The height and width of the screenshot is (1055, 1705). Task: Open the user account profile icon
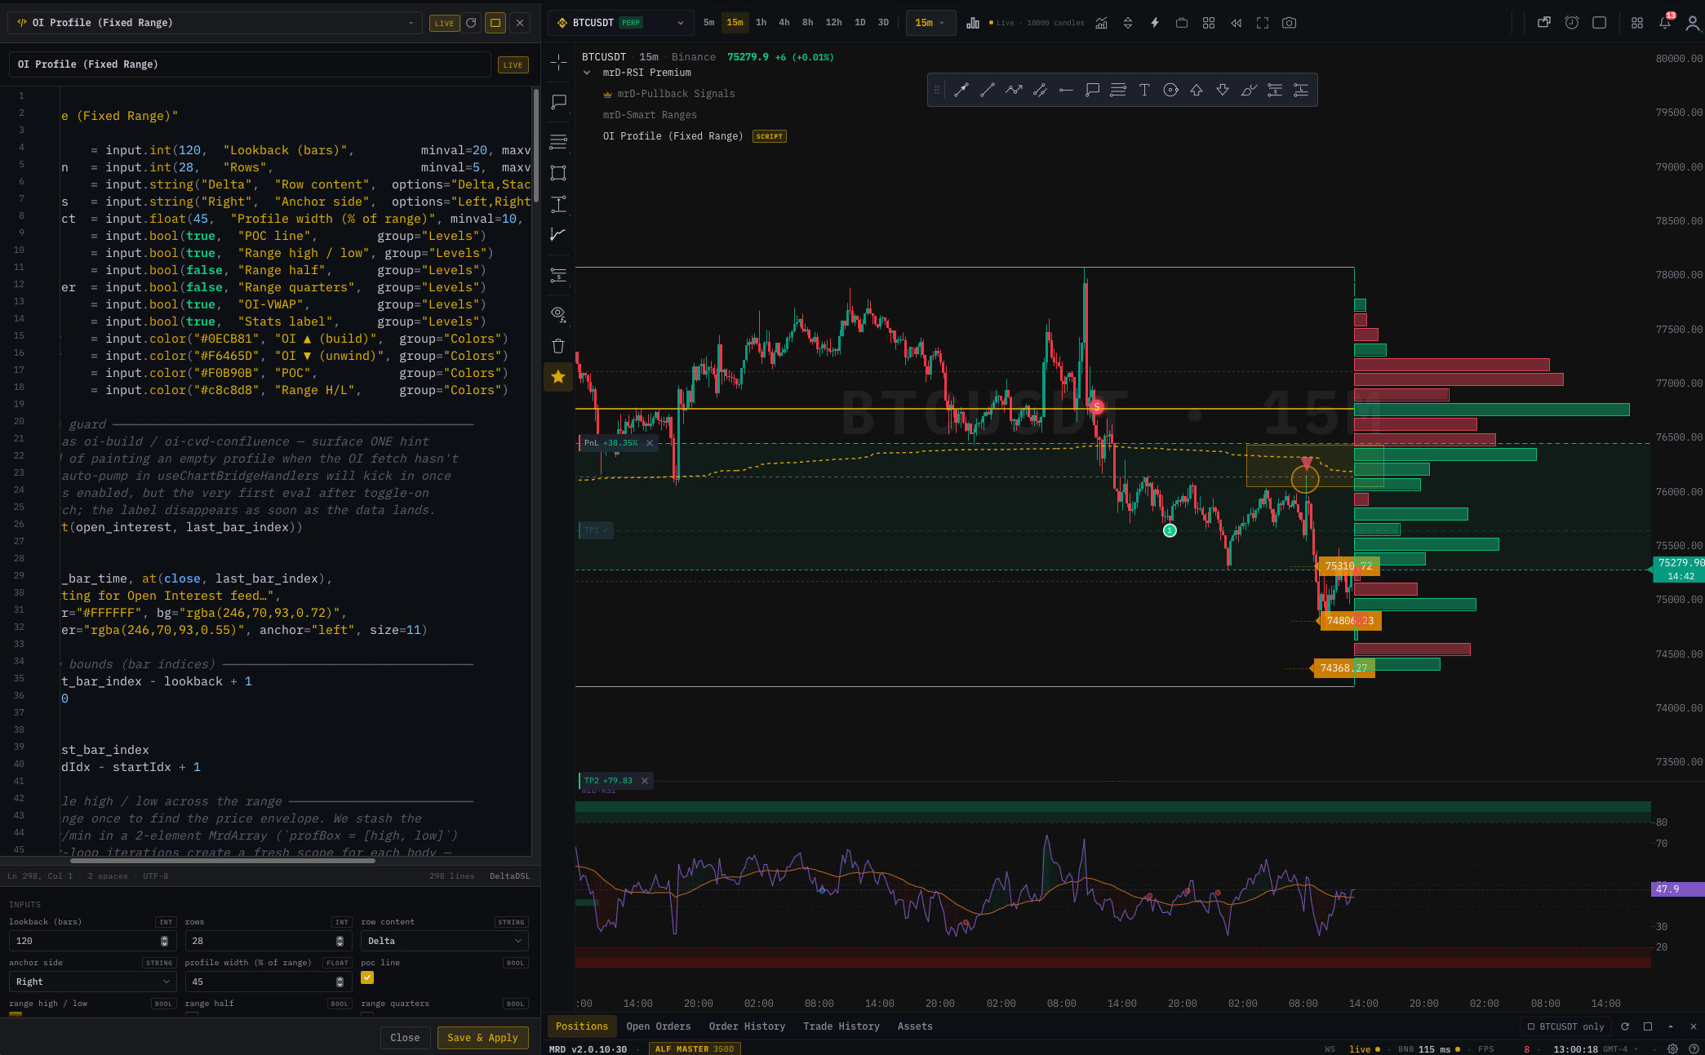coord(1693,24)
